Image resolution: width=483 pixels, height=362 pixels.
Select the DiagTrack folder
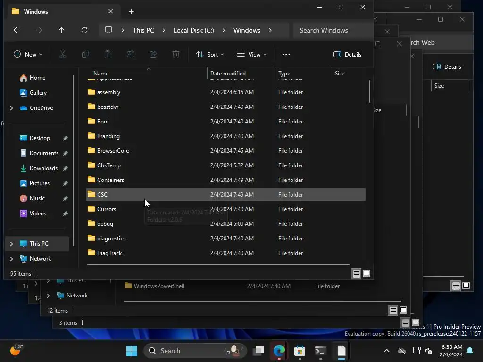click(x=225, y=253)
